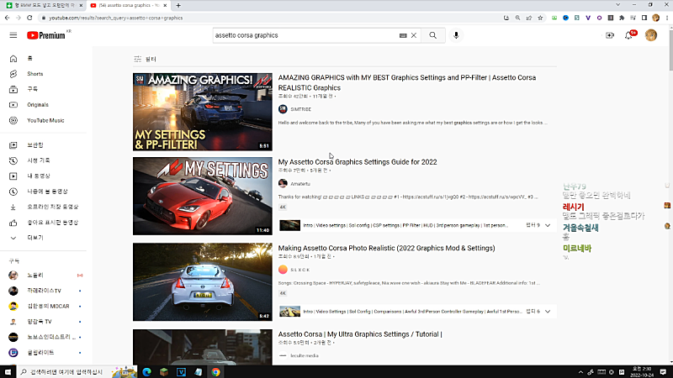Screen dimensions: 673x378
Task: Open Microsoft Edge from the taskbar
Action: (146, 371)
